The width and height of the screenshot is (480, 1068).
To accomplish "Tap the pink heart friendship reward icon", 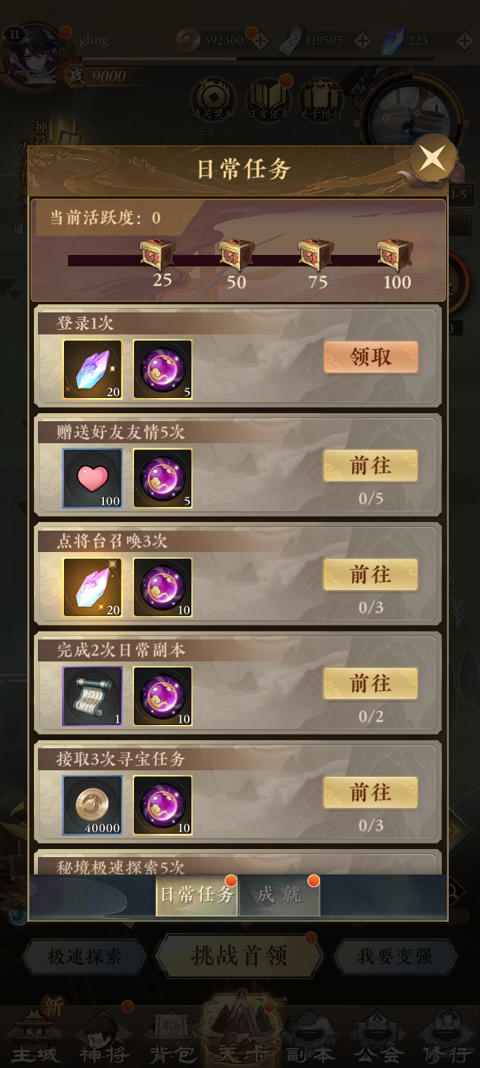I will pyautogui.click(x=93, y=478).
